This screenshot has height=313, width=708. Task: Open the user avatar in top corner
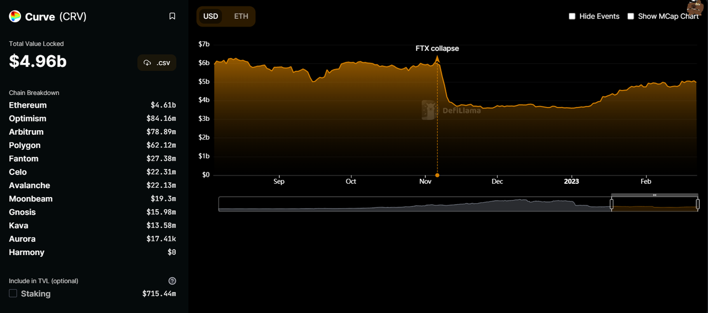[x=696, y=7]
